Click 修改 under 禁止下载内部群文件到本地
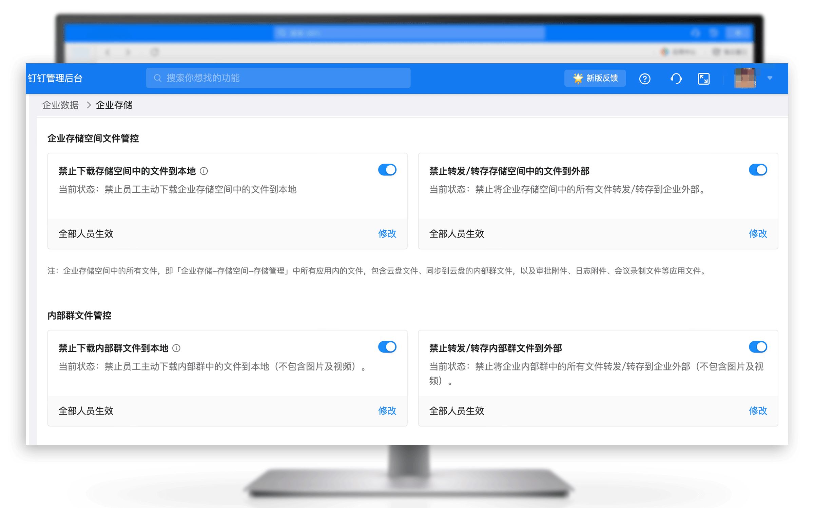Screen dimensions: 814x508 (x=387, y=411)
